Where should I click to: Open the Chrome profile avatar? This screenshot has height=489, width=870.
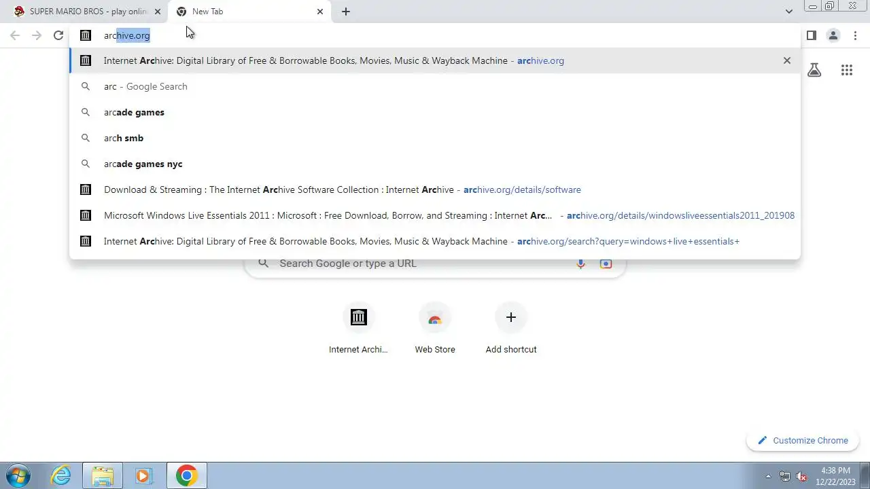833,35
